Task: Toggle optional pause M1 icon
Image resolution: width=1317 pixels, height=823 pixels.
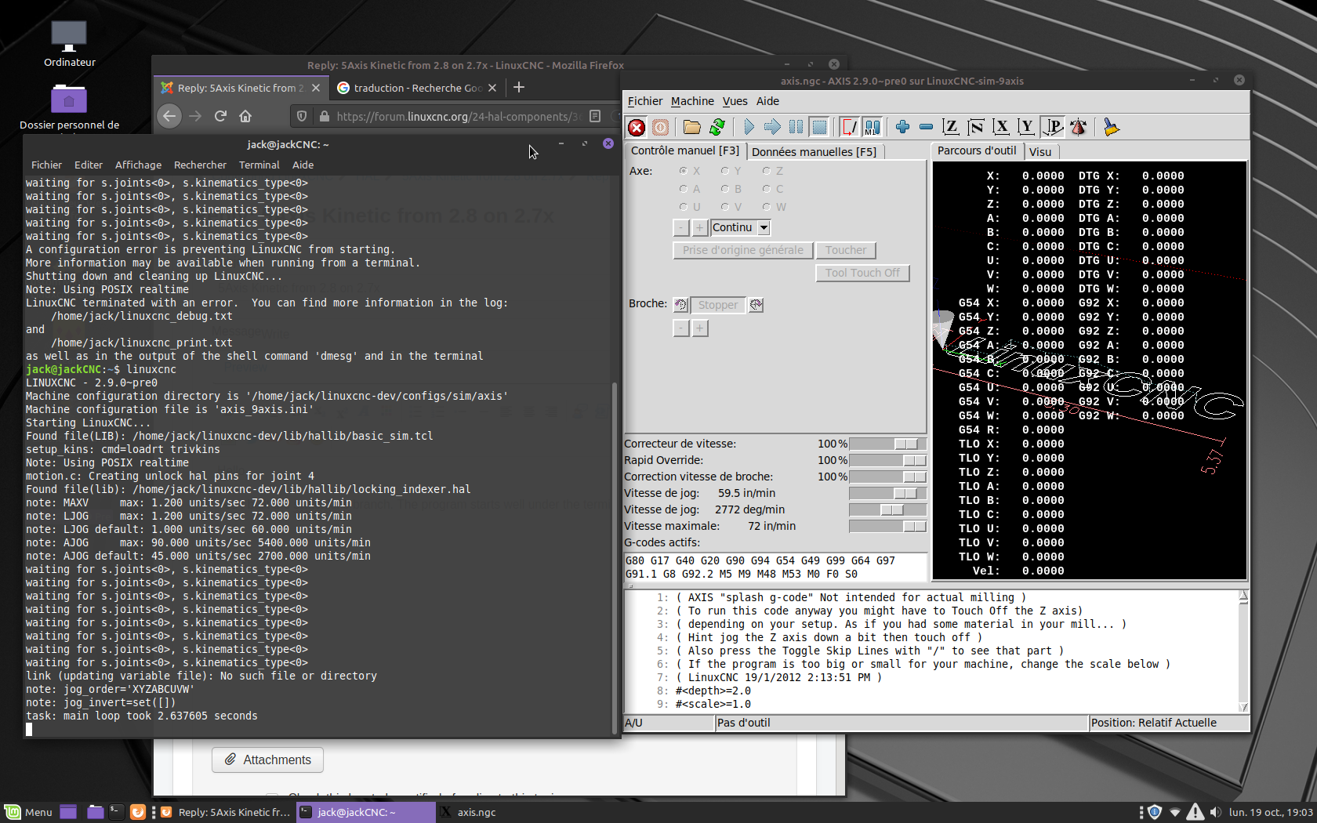Action: click(873, 127)
